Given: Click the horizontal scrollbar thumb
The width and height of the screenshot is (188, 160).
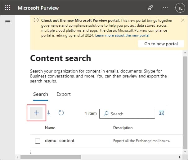Looking at the screenshot, I should 51,157.
